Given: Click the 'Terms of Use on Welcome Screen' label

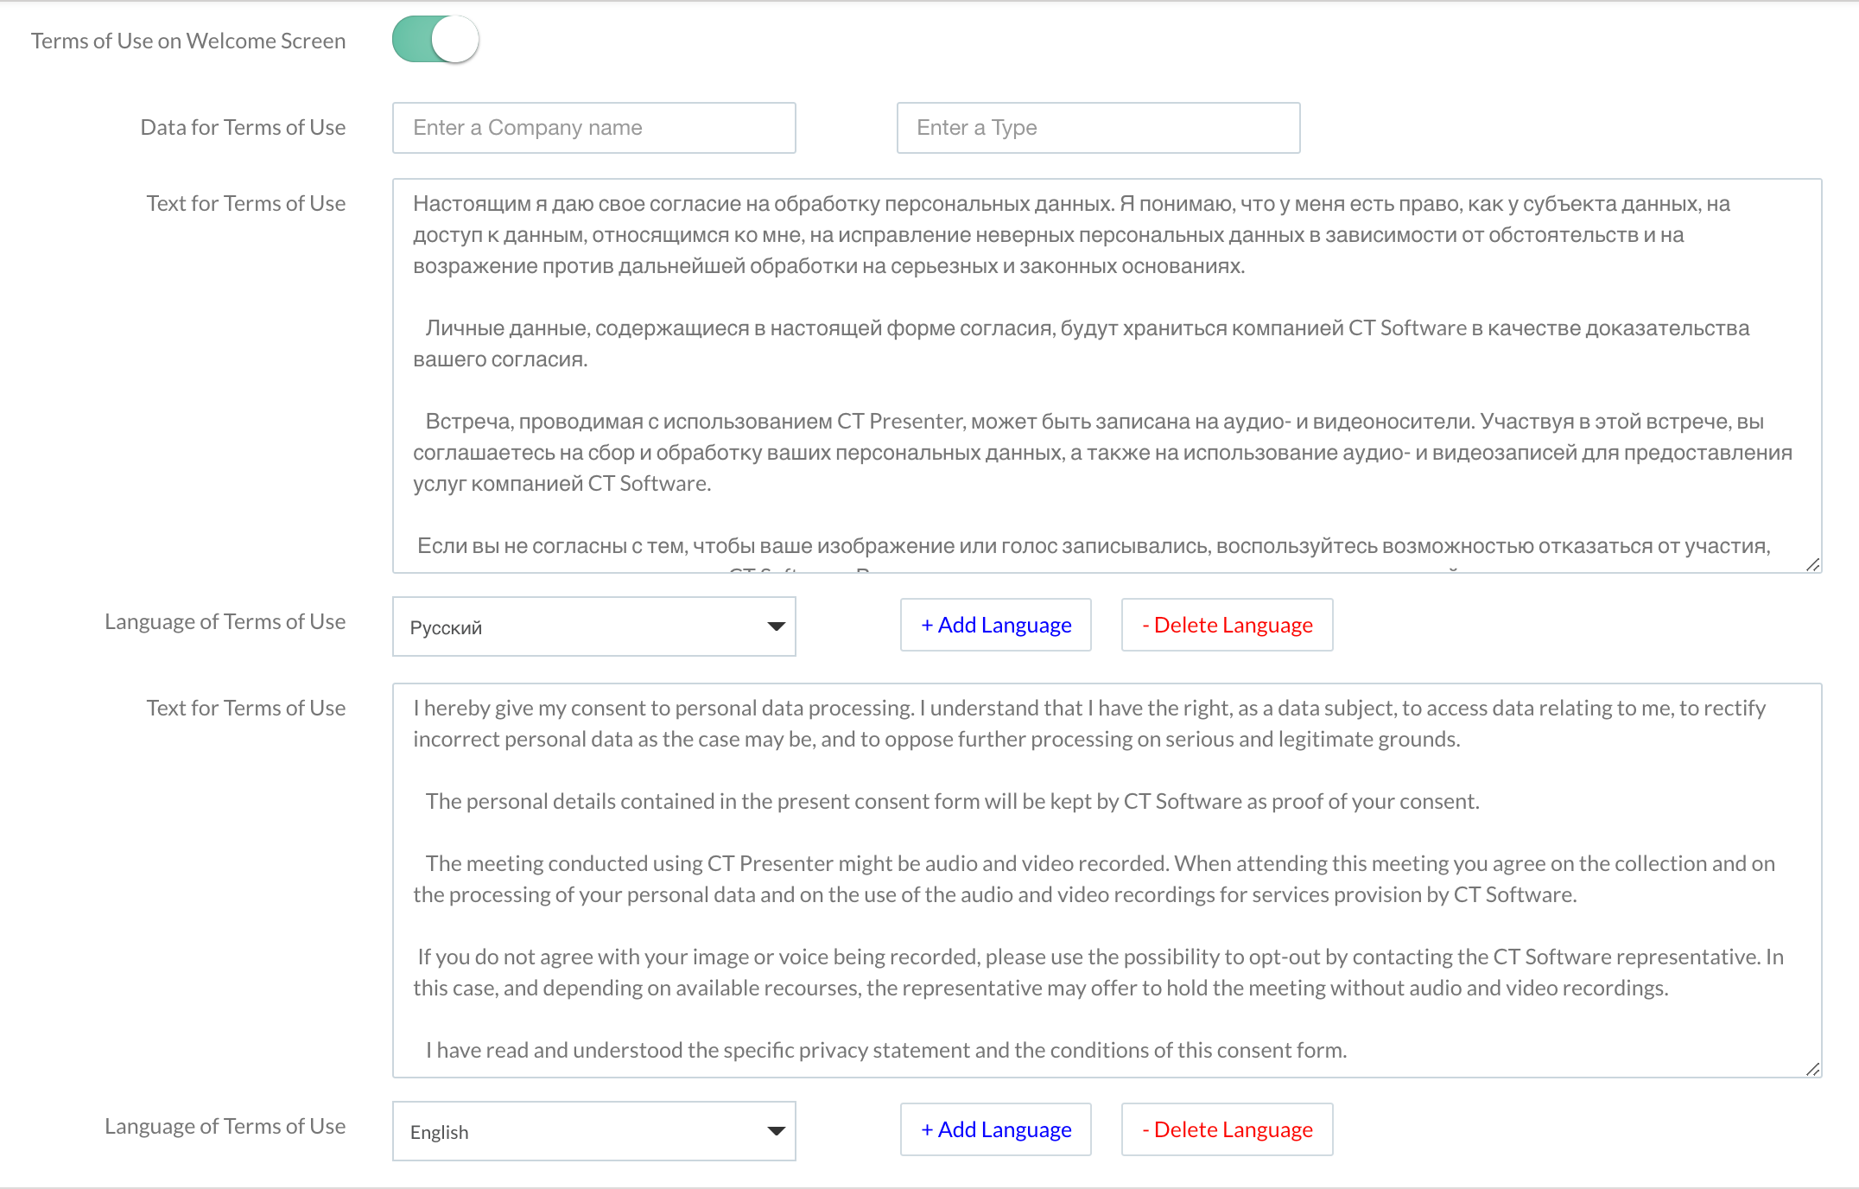Looking at the screenshot, I should (x=188, y=41).
